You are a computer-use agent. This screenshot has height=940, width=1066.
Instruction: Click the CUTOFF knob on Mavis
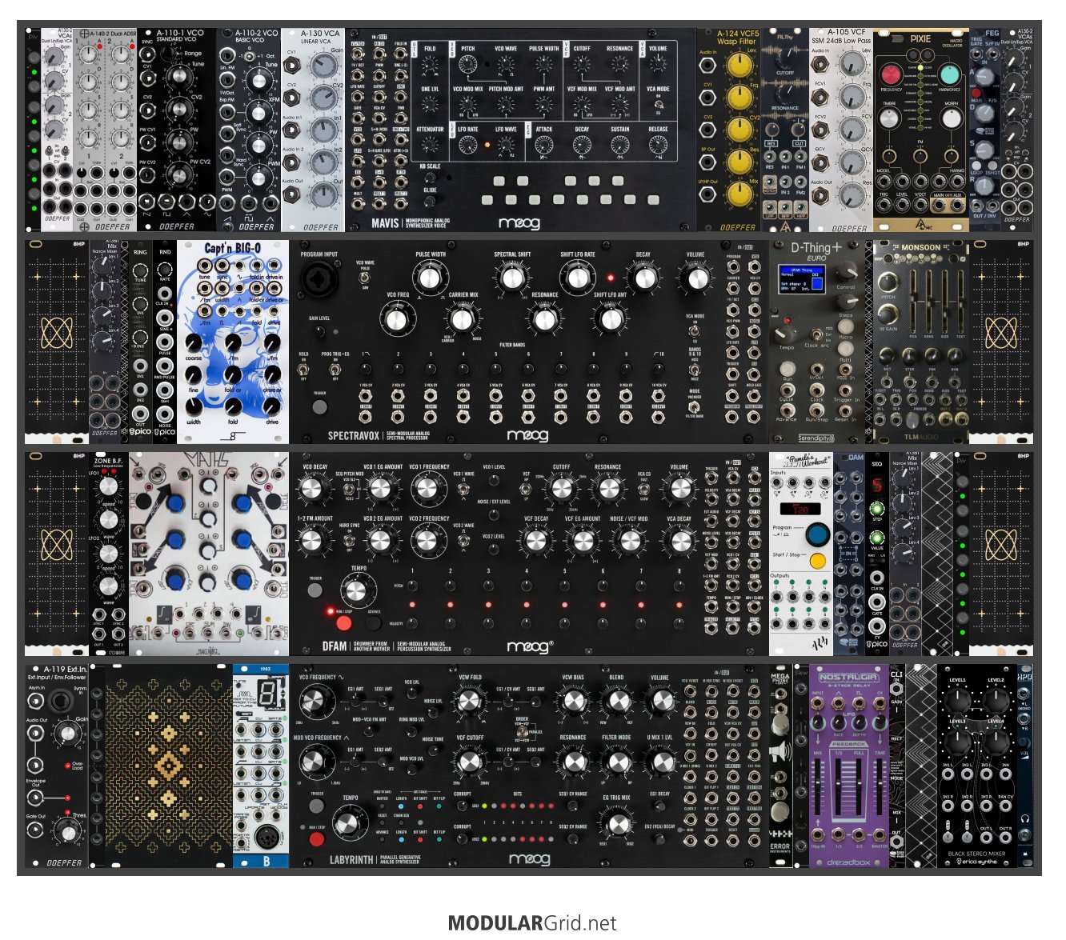582,66
